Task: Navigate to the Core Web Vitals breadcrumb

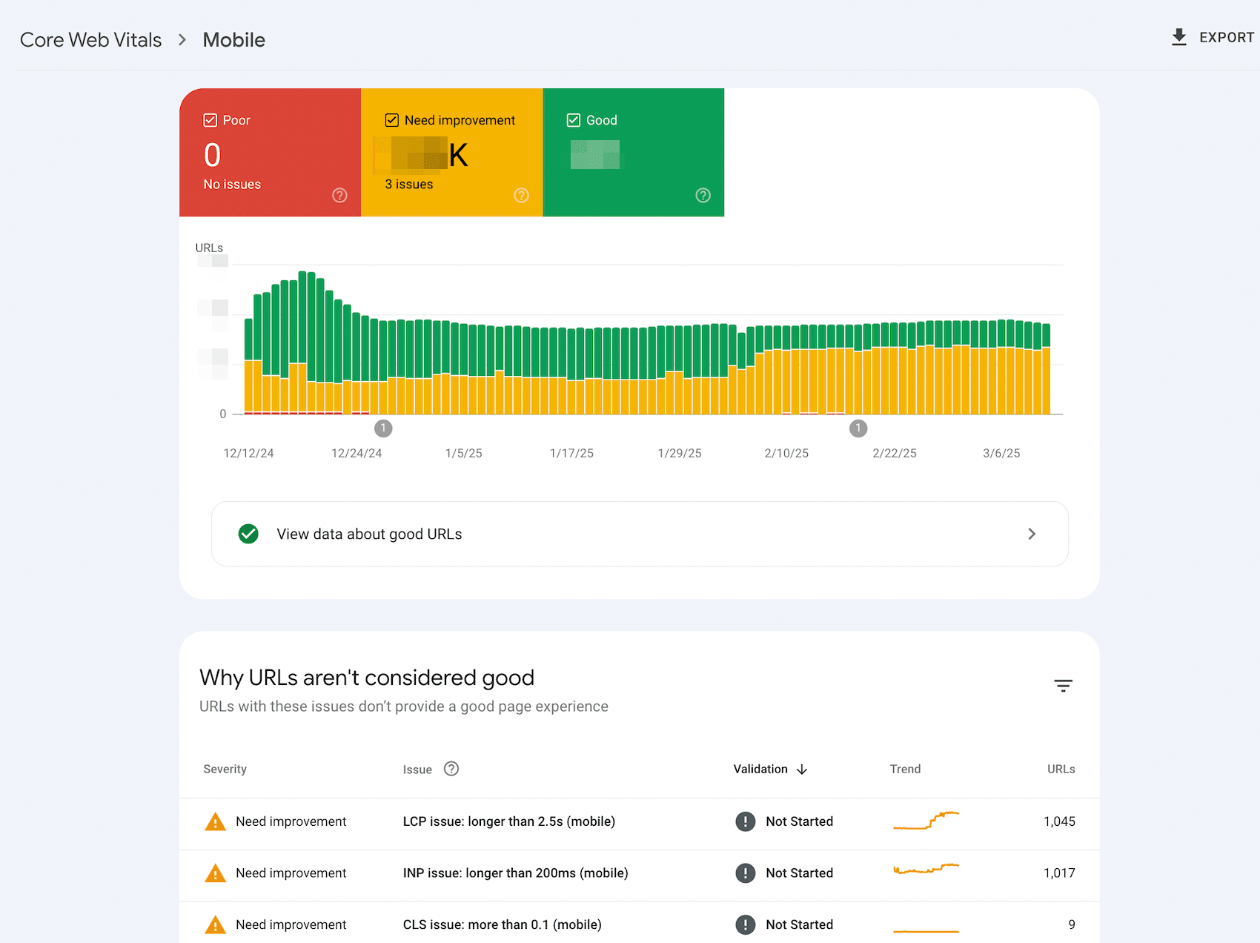Action: (x=90, y=39)
